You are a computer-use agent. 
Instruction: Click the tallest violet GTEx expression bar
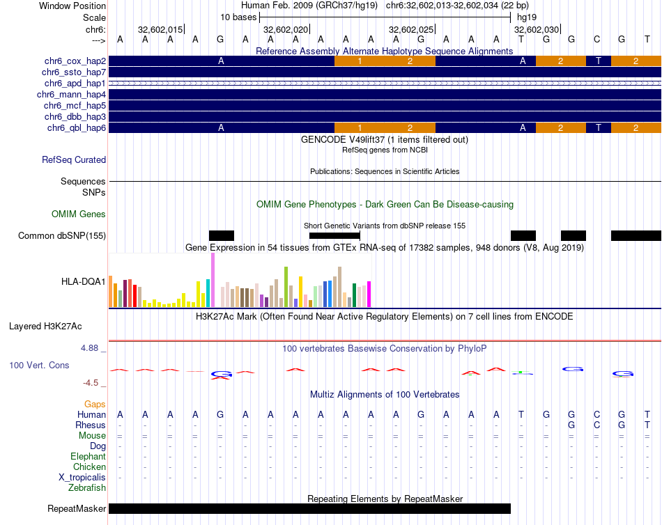(213, 280)
